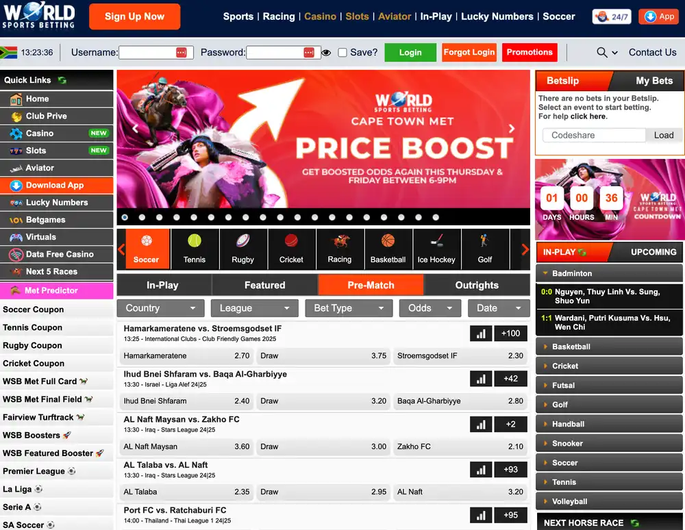Viewport: 685px width, 530px height.
Task: Open the 24/7 support chat icon
Action: 612,16
